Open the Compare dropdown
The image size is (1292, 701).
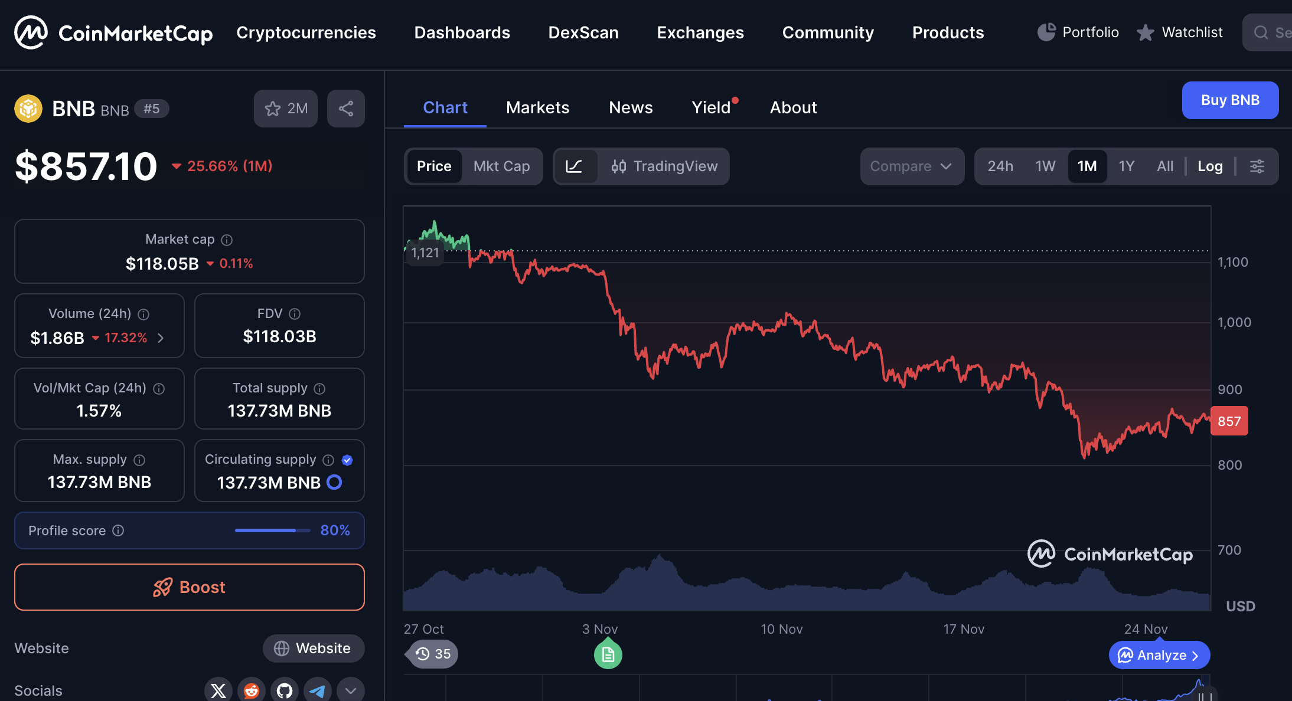point(911,166)
